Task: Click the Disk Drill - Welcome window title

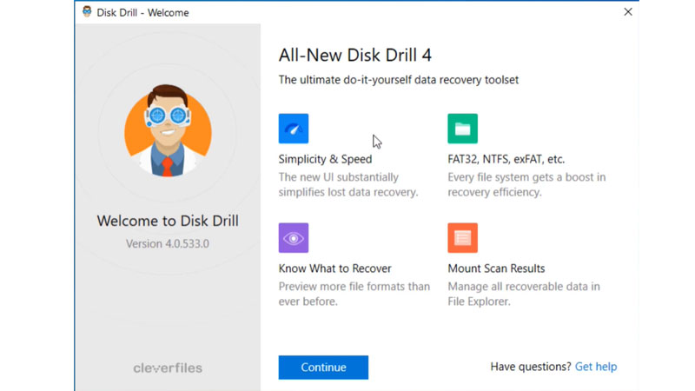Action: pyautogui.click(x=142, y=12)
